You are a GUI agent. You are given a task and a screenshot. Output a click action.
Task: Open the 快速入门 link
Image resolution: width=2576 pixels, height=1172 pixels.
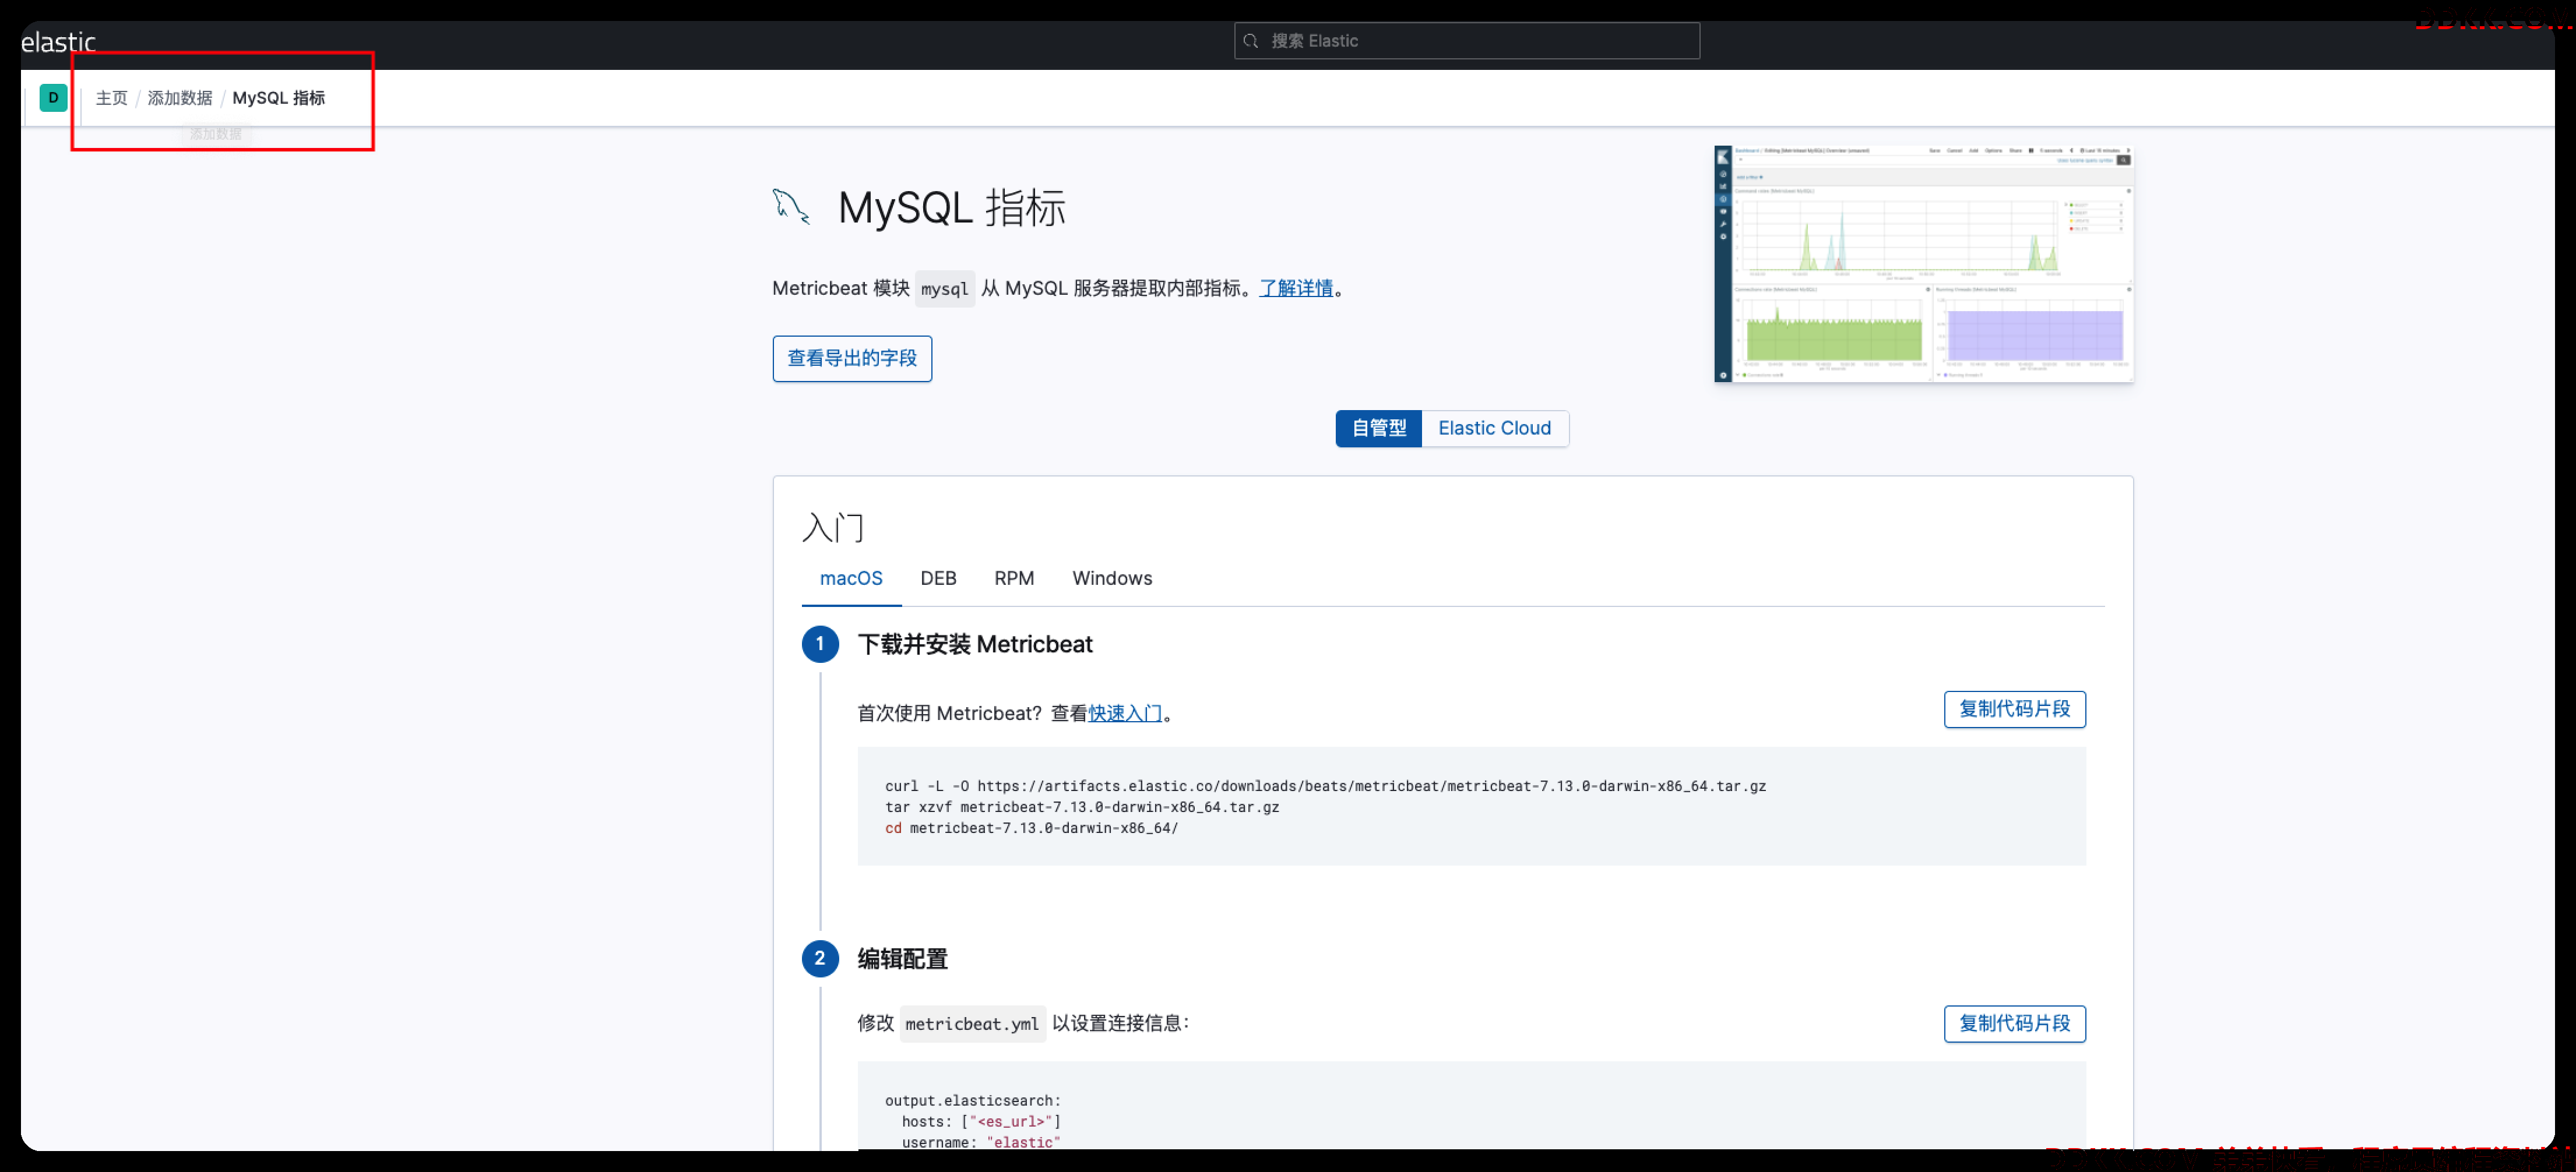[1125, 714]
